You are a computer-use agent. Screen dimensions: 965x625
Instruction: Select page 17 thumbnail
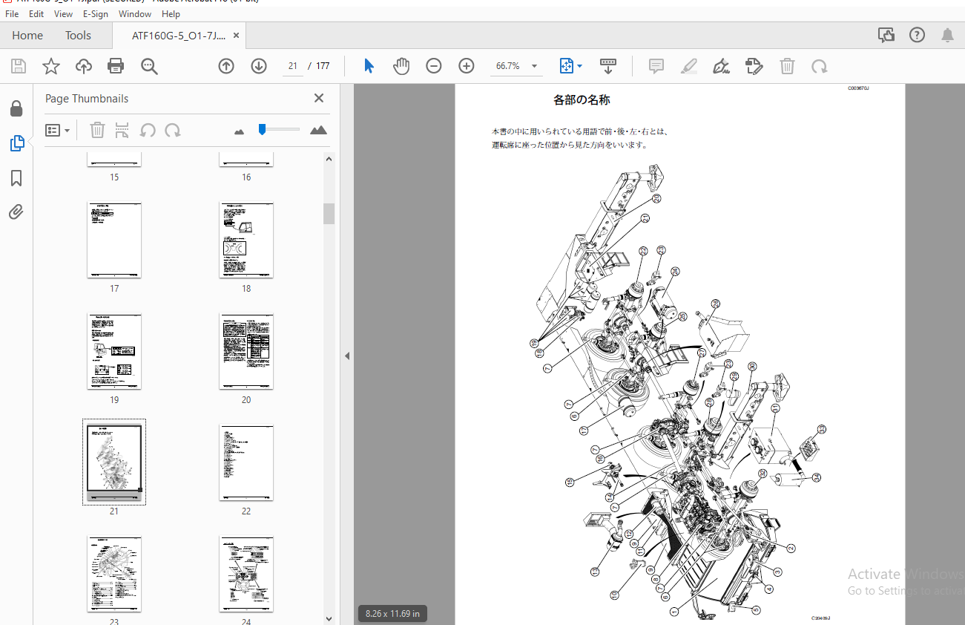(x=114, y=240)
